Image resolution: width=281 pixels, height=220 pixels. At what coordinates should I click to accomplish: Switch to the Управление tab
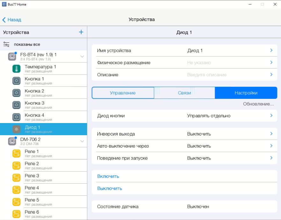pyautogui.click(x=123, y=93)
